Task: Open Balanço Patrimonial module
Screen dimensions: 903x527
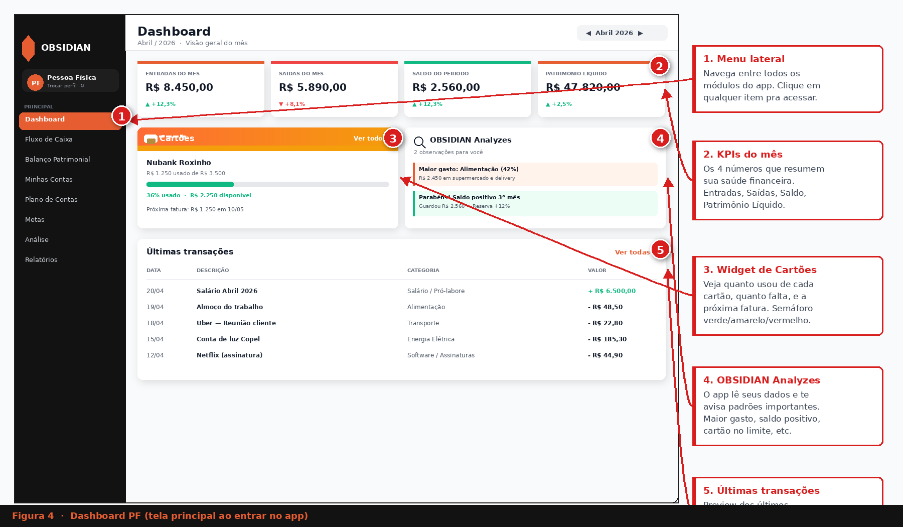Action: [58, 160]
